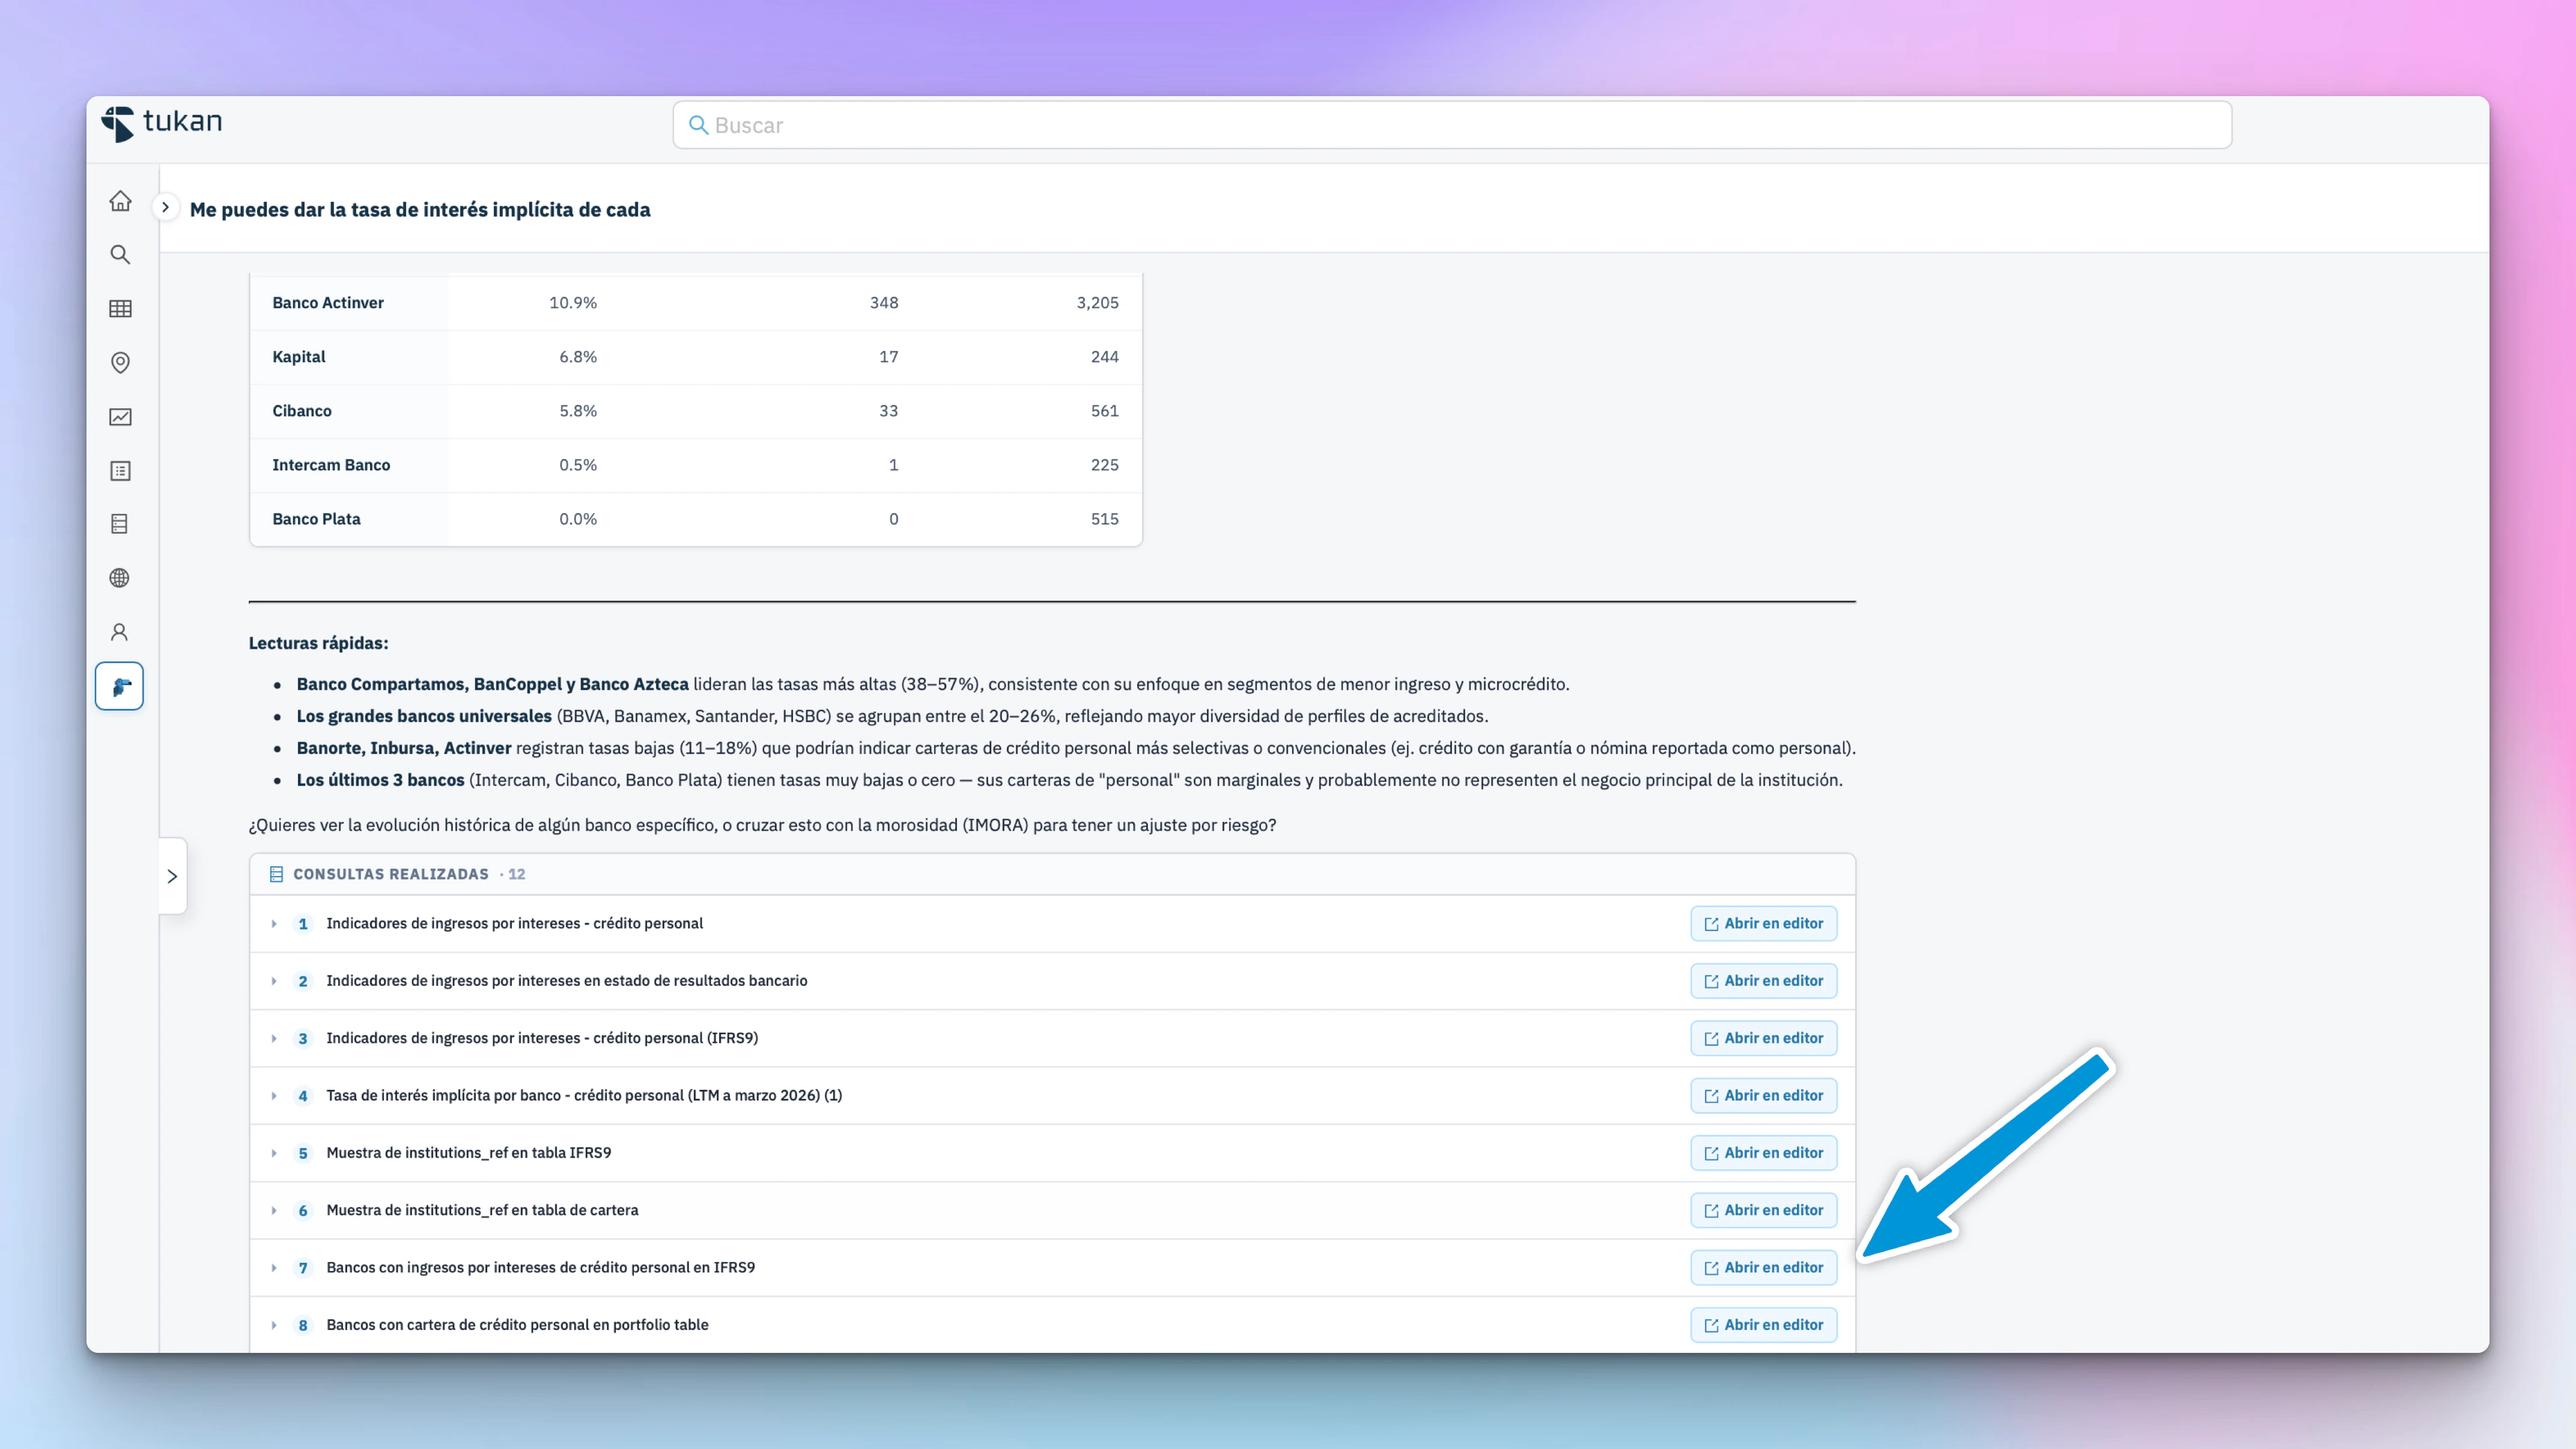The height and width of the screenshot is (1449, 2576).
Task: Expand query 5 institutions_ref tabla IFRS9
Action: click(x=274, y=1153)
